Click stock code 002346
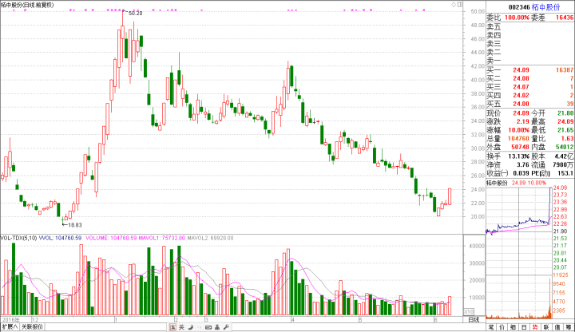The image size is (575, 332). click(518, 7)
